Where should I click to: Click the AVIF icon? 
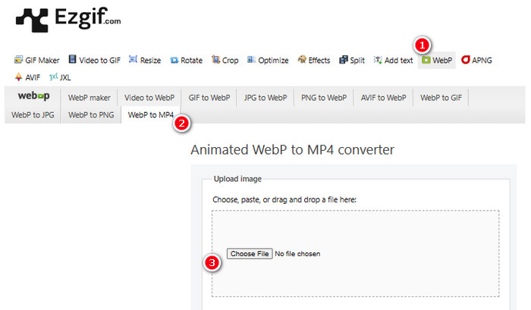[19, 77]
